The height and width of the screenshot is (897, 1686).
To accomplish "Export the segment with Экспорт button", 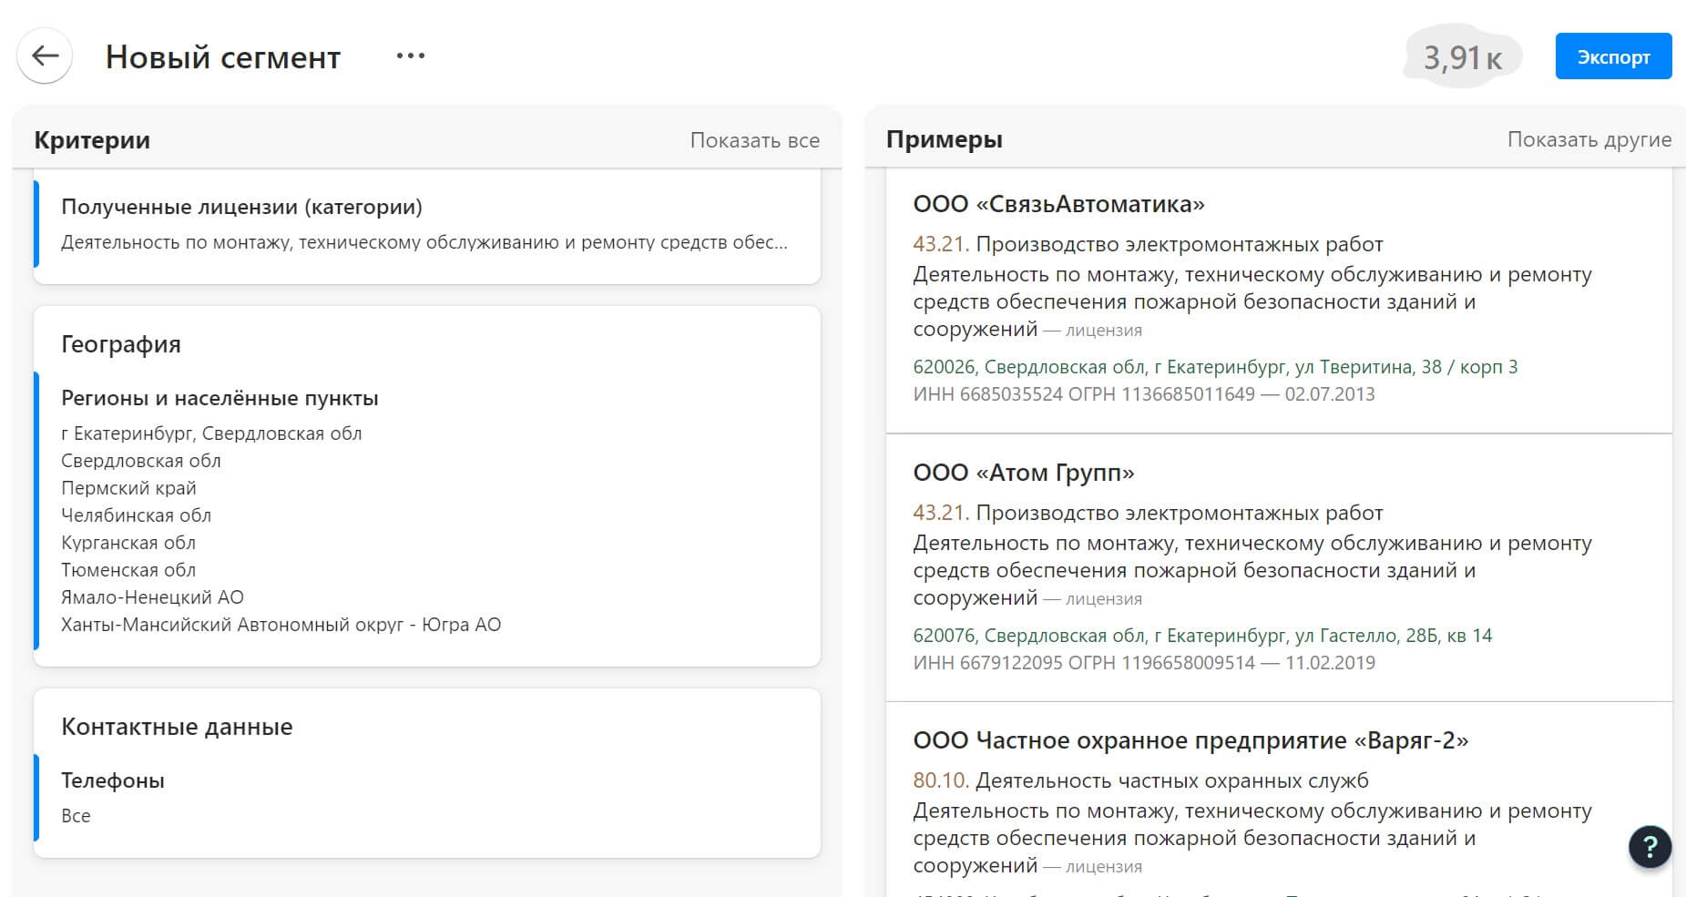I will pyautogui.click(x=1613, y=56).
